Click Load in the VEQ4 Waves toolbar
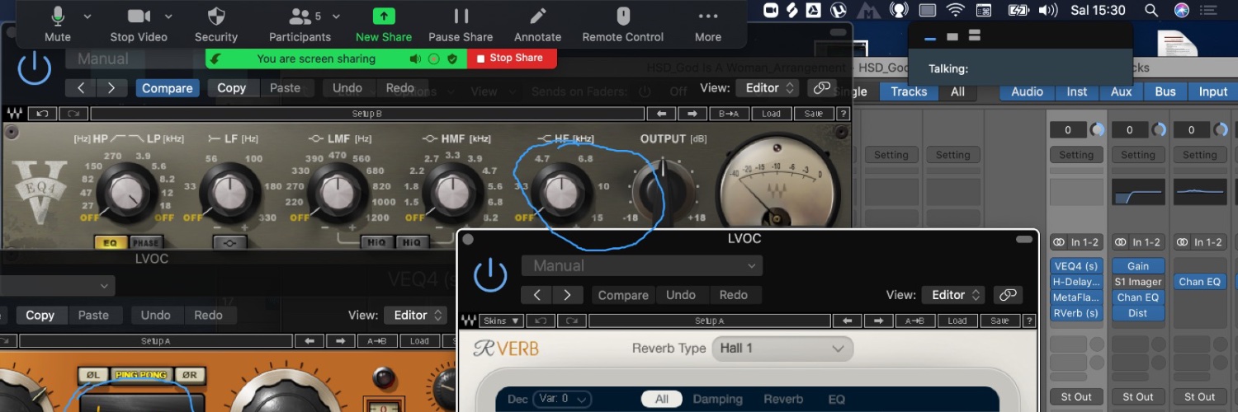 click(771, 114)
